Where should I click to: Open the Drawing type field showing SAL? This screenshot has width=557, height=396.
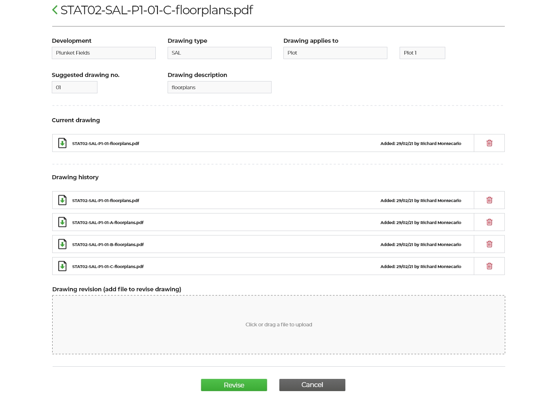pyautogui.click(x=219, y=53)
